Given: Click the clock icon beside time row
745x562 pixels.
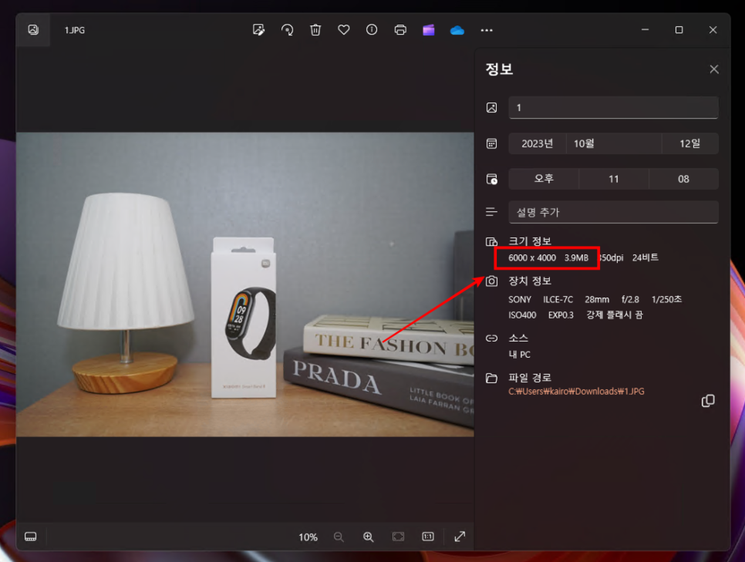Looking at the screenshot, I should point(492,179).
